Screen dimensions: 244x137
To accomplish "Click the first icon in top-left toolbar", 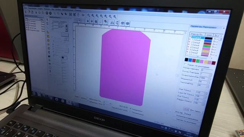I will pos(26,12).
